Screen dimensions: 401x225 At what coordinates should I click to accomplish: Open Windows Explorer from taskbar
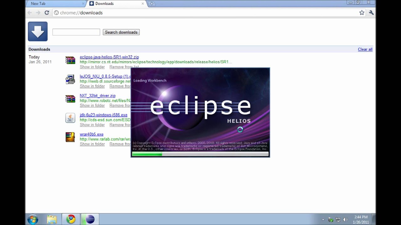pyautogui.click(x=52, y=219)
